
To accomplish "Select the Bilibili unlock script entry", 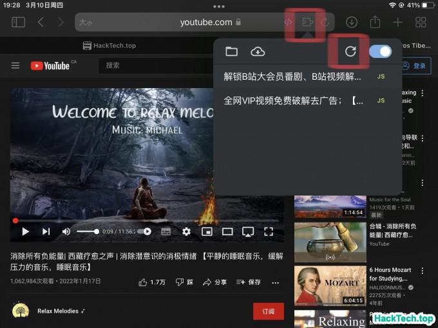I will click(292, 77).
